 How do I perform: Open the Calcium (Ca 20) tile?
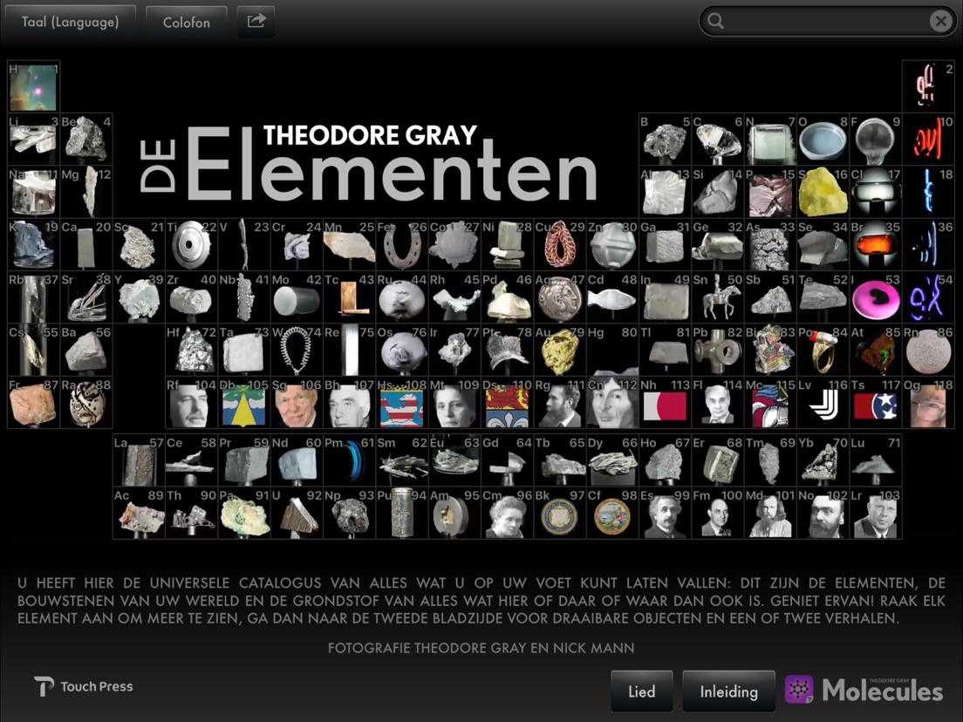(86, 245)
